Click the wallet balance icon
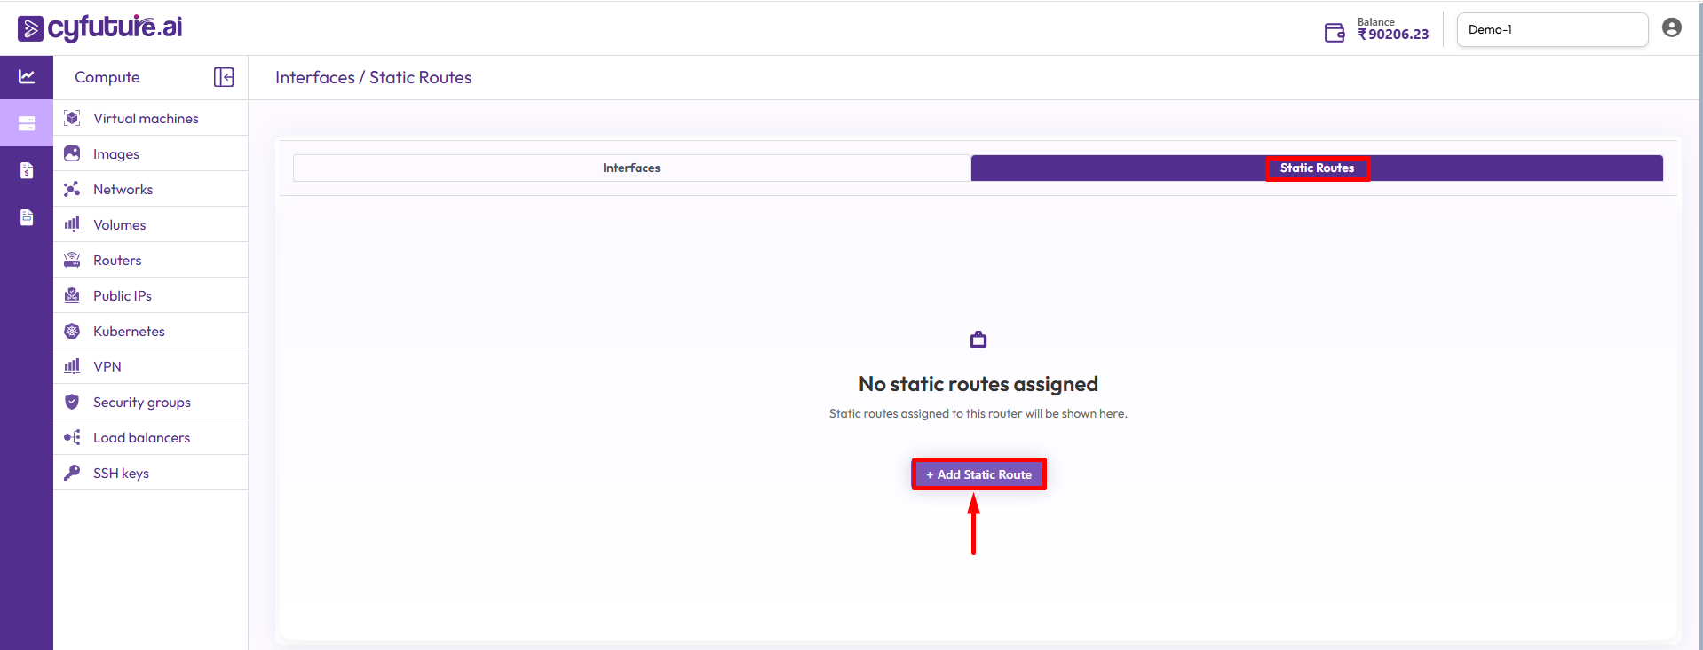This screenshot has height=650, width=1703. [1334, 33]
